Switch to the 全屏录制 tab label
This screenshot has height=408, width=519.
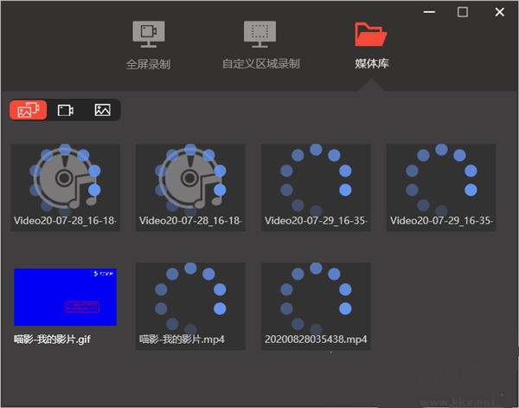pos(148,64)
